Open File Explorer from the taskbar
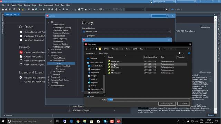 click(85, 121)
